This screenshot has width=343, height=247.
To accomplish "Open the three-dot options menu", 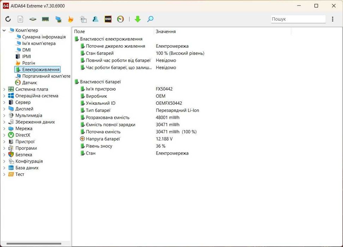I will click(x=332, y=19).
